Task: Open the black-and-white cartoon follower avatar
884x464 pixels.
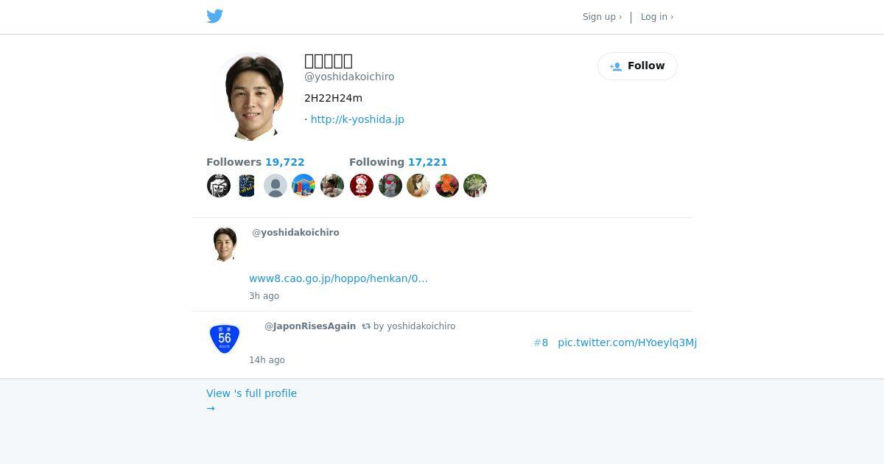Action: (x=219, y=186)
